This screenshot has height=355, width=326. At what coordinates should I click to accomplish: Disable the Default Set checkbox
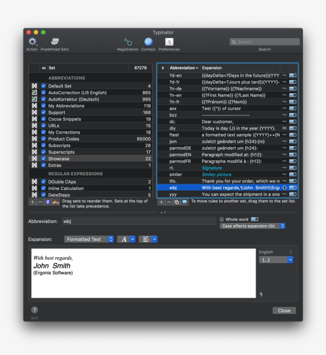click(x=43, y=86)
